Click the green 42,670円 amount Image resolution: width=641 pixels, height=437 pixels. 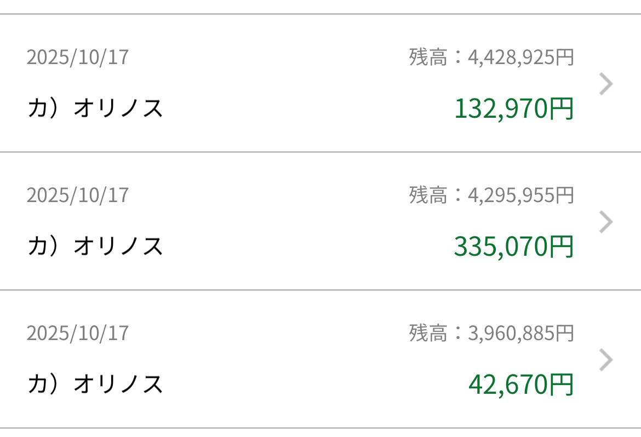pos(520,384)
